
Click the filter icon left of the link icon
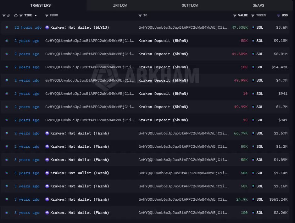point(4,16)
